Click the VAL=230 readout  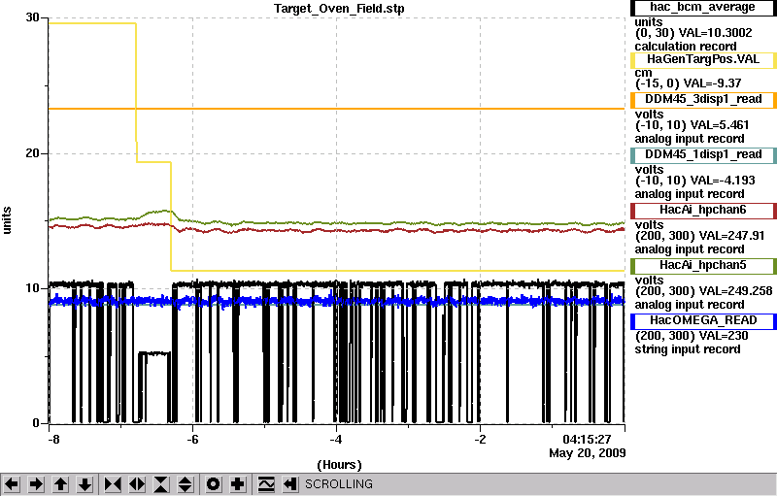pos(724,336)
